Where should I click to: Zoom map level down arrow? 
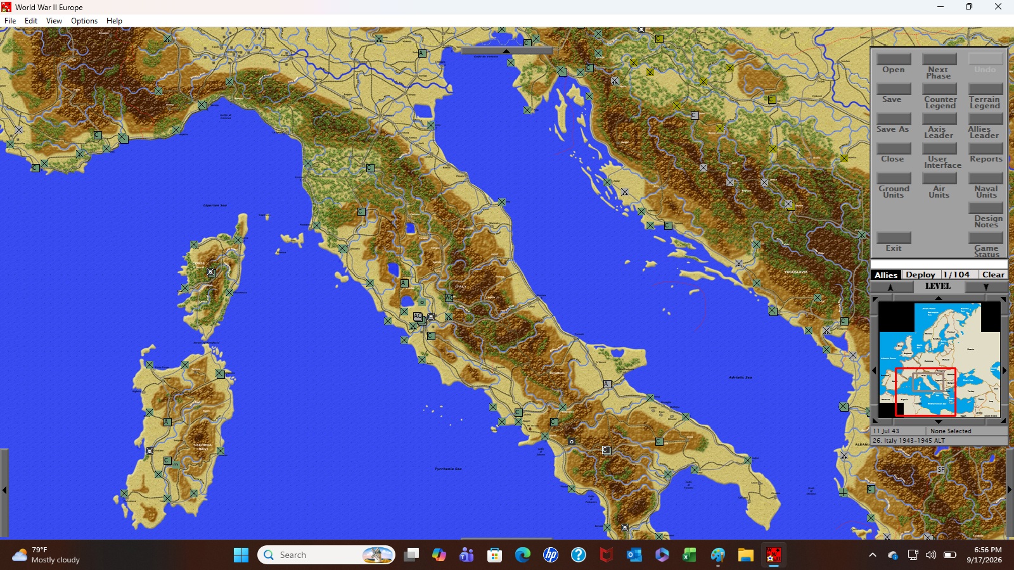pos(985,287)
